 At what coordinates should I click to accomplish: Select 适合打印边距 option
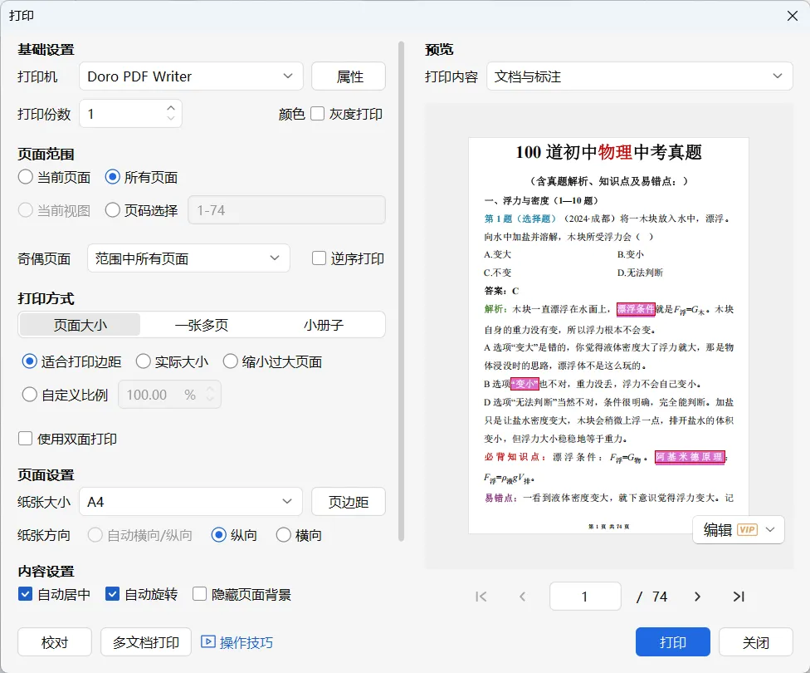(x=29, y=361)
